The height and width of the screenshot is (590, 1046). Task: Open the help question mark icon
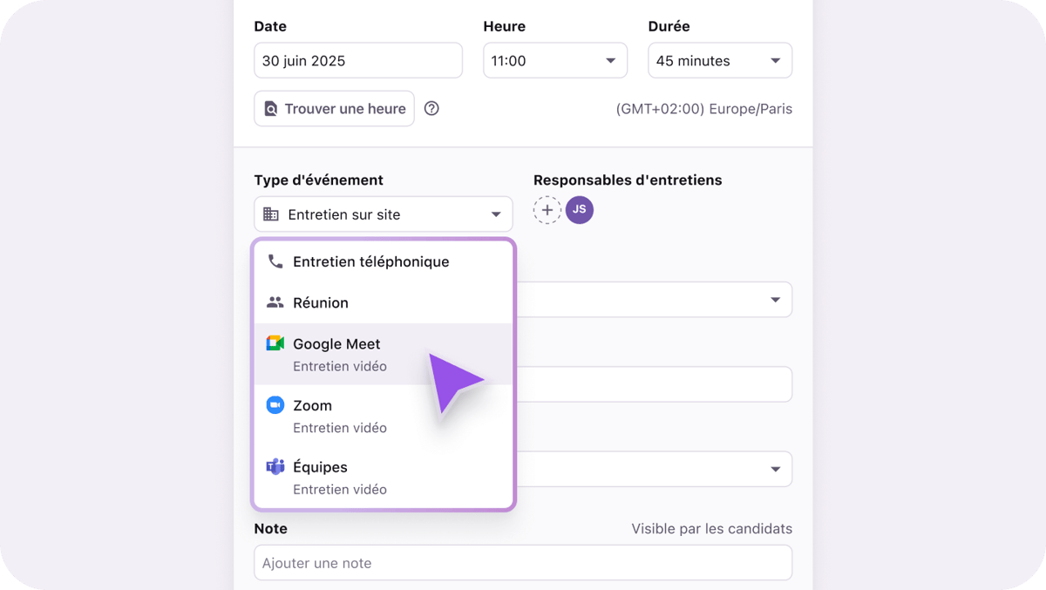coord(432,108)
